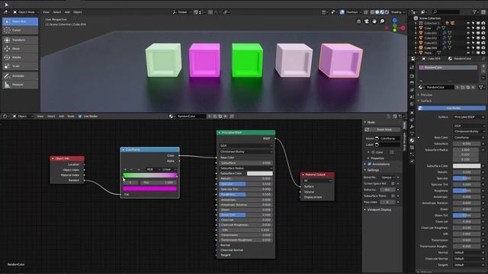Toggle render camera icon for Cube.002

[x=483, y=38]
